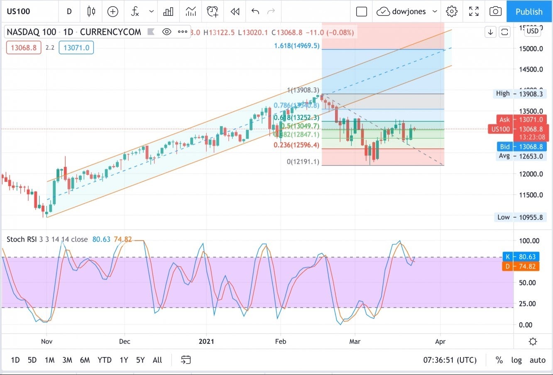Toggle auto scale mode
The width and height of the screenshot is (553, 375).
(538, 360)
